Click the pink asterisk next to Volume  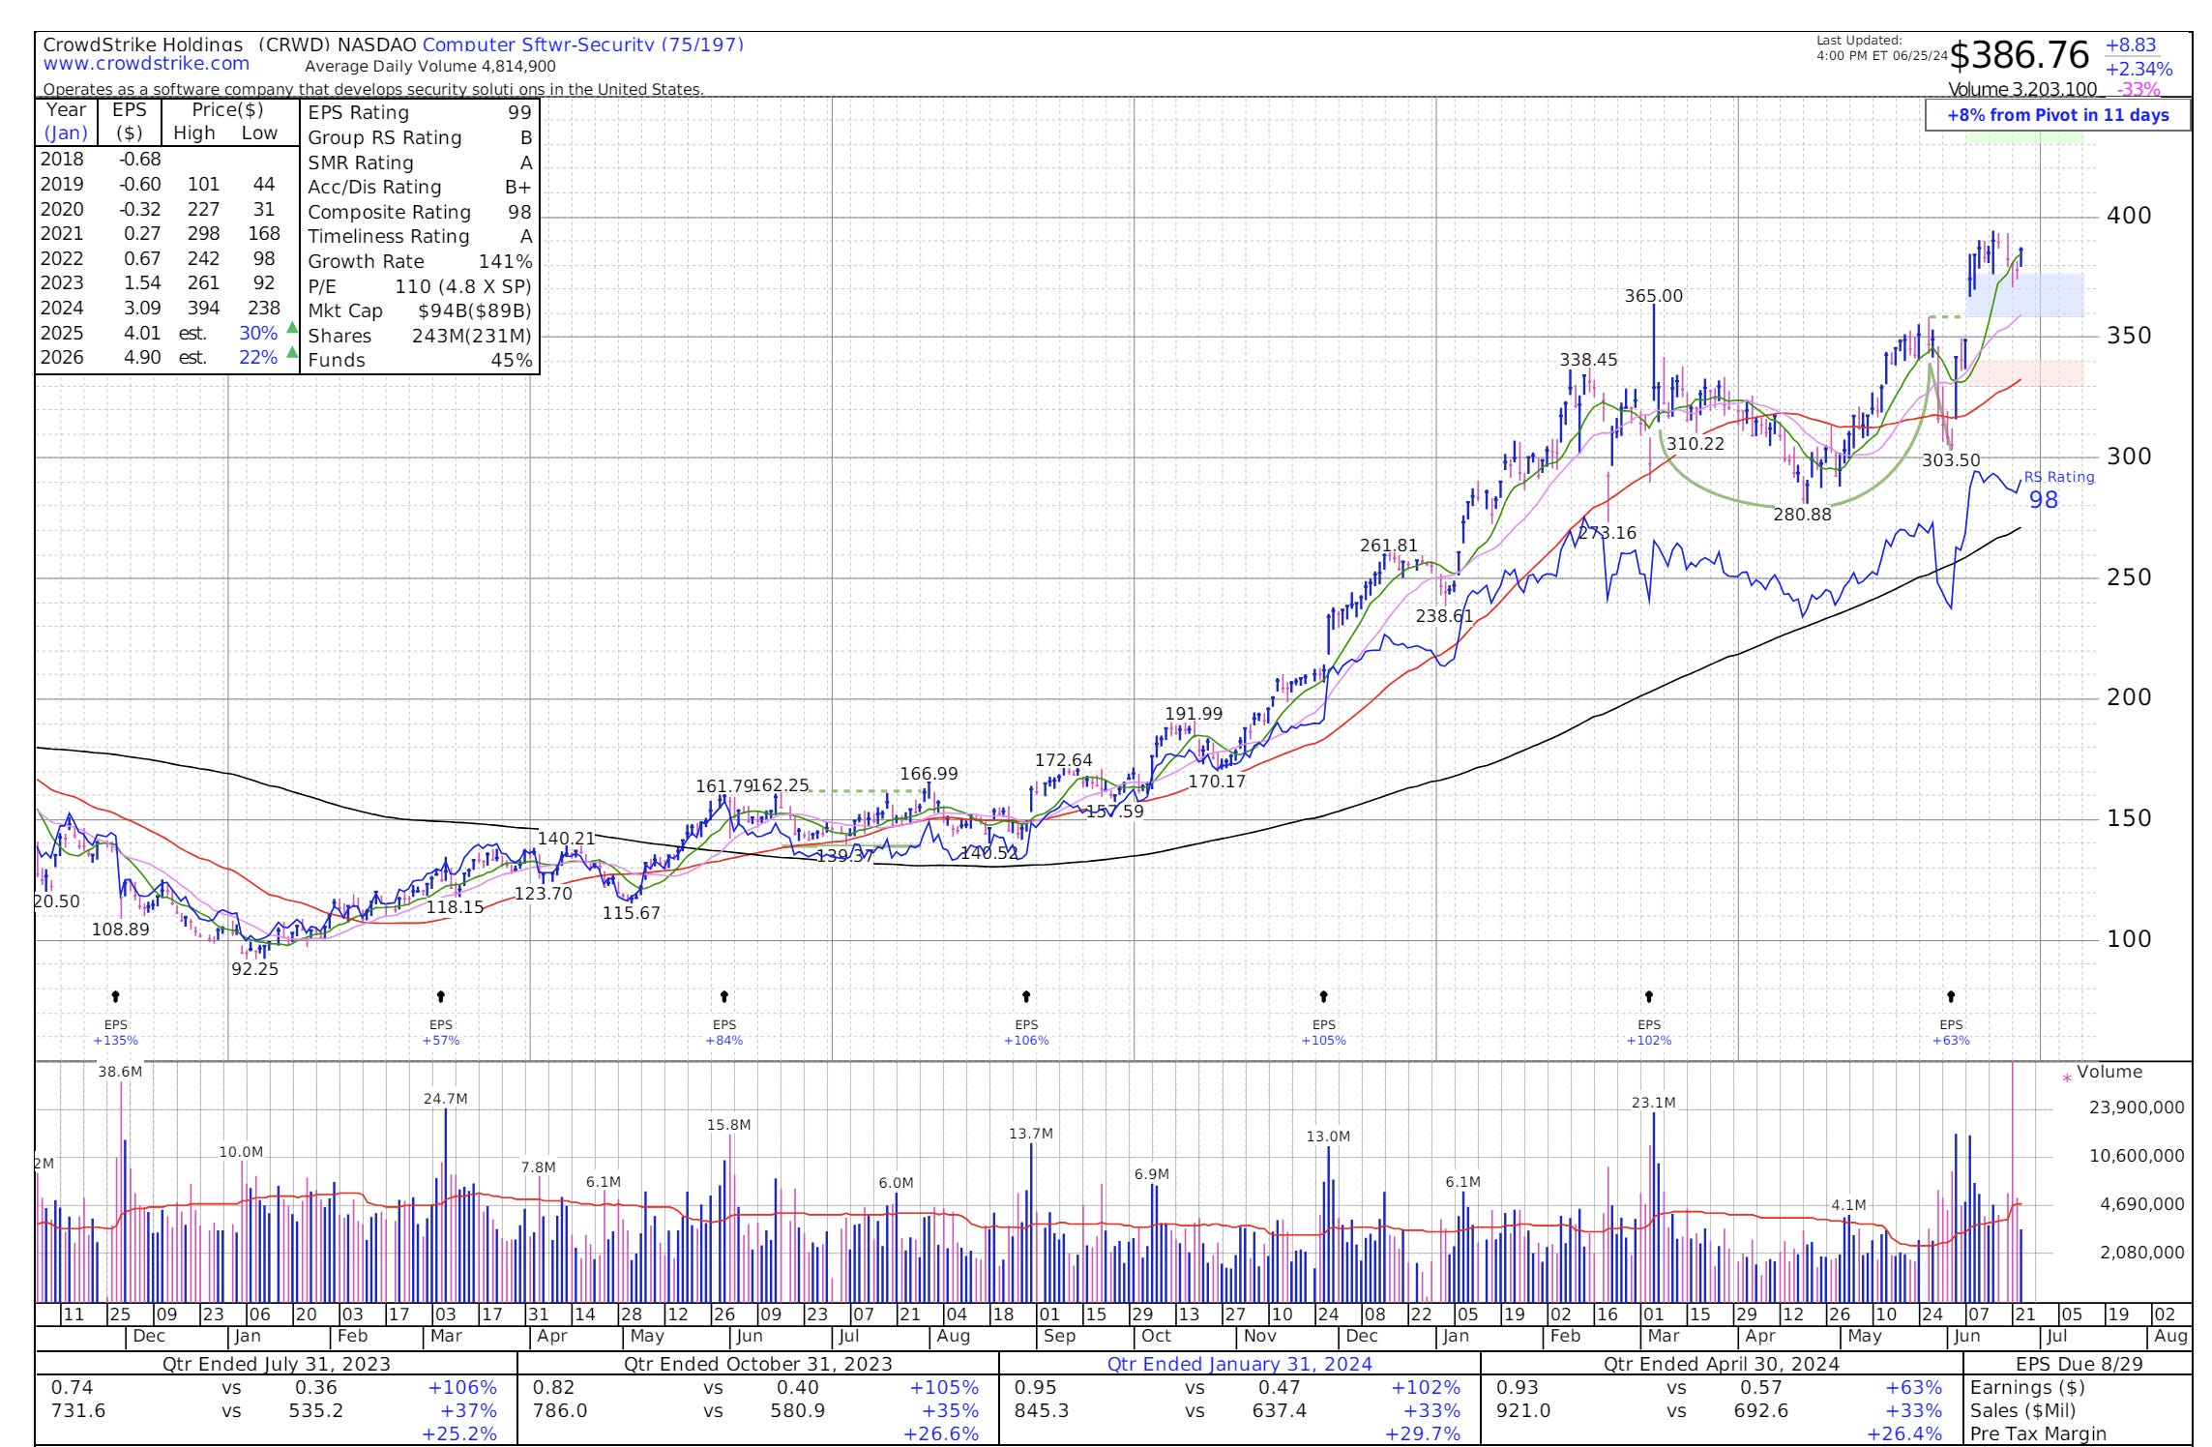[2067, 1078]
